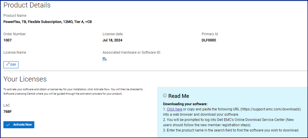Select the Your Licenses heading
This screenshot has height=138, width=308.
pyautogui.click(x=25, y=79)
